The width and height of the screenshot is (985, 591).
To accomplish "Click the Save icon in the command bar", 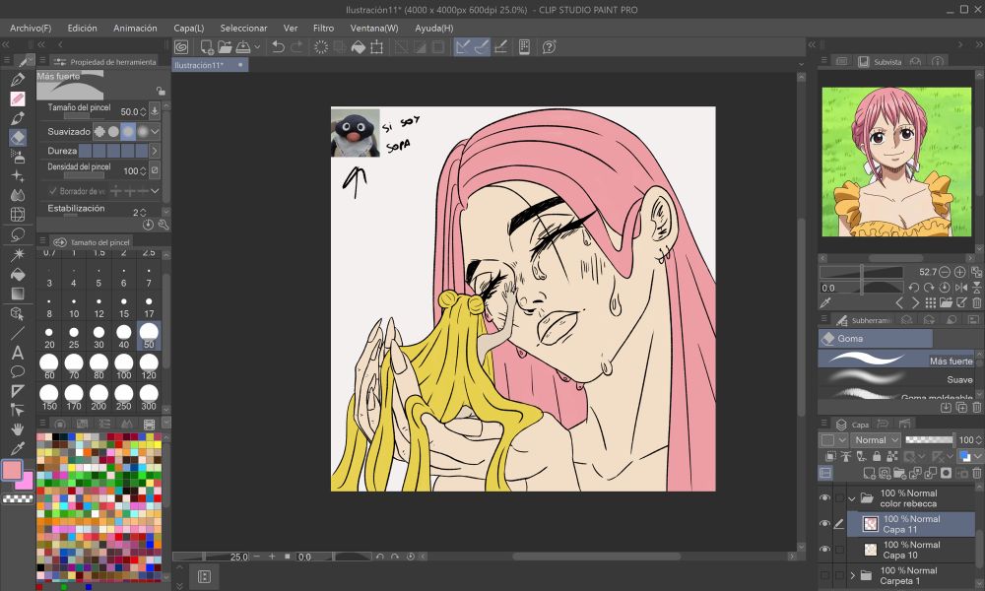I will [243, 47].
